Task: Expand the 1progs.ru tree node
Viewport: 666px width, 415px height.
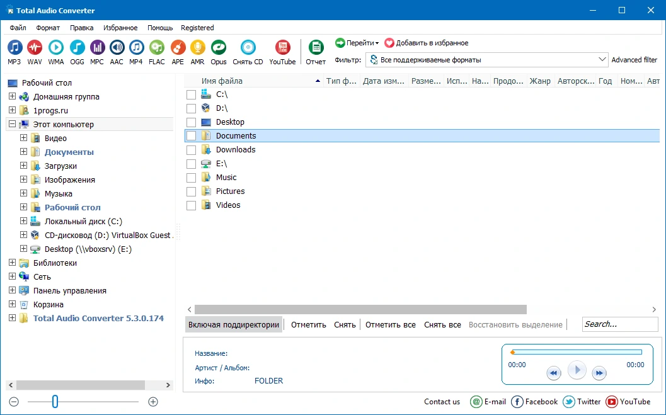Action: coord(13,110)
